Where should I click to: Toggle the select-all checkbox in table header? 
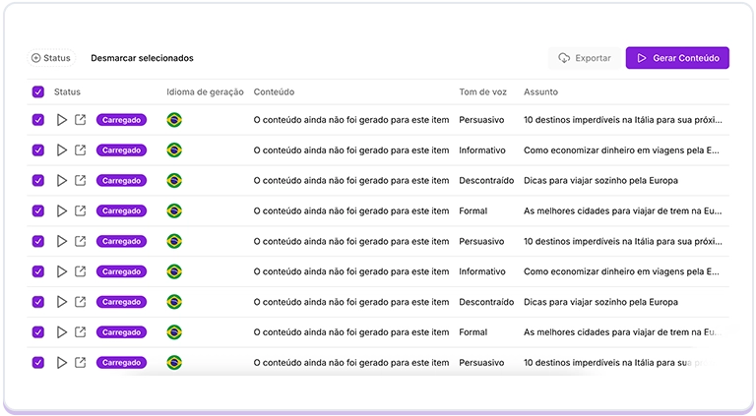[38, 92]
